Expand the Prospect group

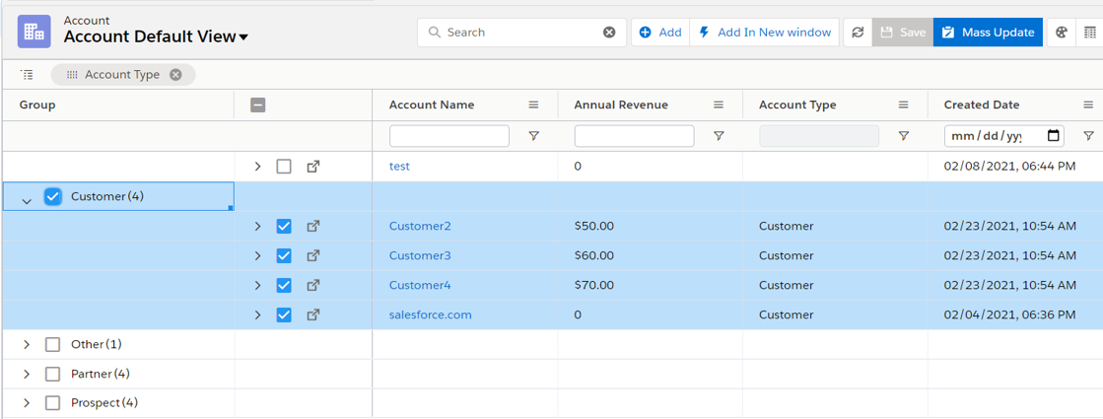click(x=27, y=403)
